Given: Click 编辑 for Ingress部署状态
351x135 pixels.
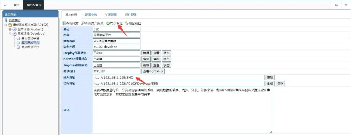Looking at the screenshot, I should 146,65.
